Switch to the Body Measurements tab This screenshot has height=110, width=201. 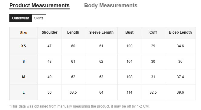click(110, 5)
